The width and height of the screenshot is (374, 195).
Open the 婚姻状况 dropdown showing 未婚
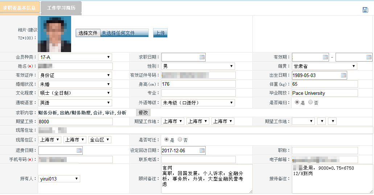(75, 84)
